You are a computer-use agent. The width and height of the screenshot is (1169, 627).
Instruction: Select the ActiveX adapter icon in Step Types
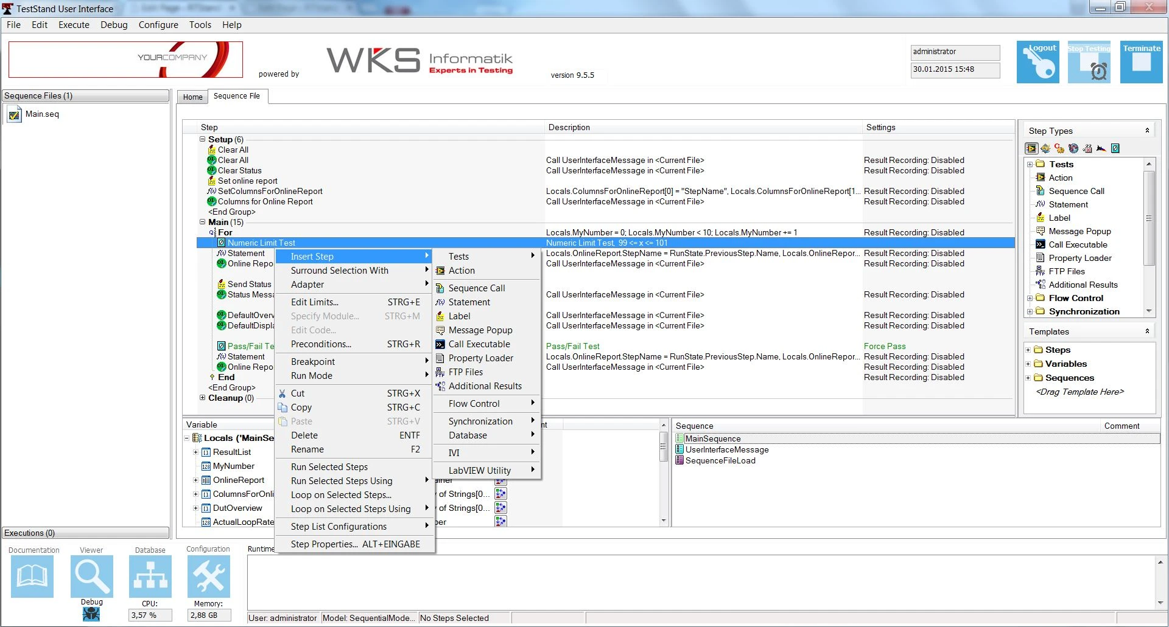1087,148
